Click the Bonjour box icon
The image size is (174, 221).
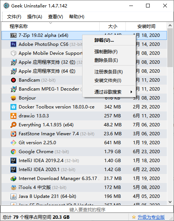(13, 98)
